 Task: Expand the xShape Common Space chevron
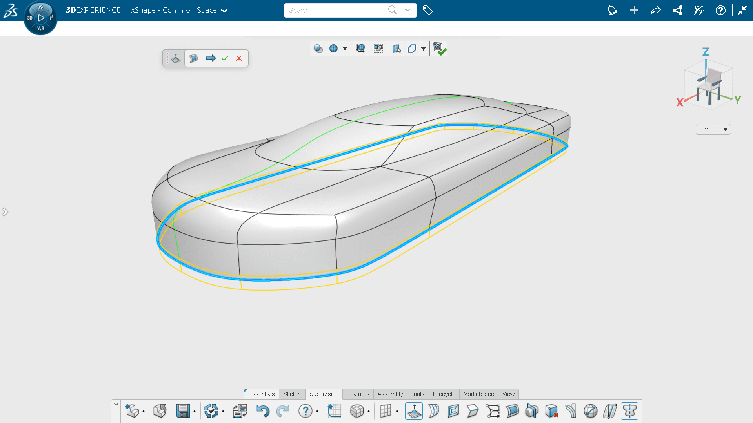coord(224,11)
